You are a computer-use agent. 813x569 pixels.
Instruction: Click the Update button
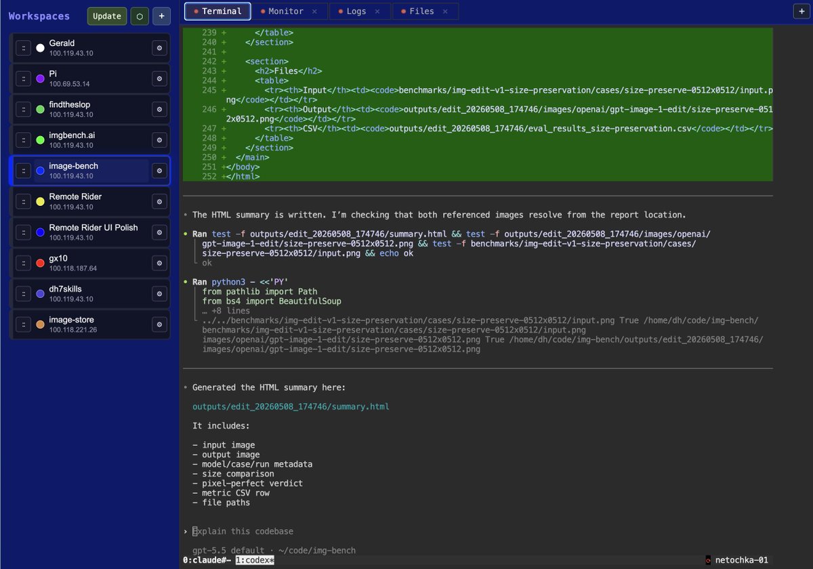[107, 16]
